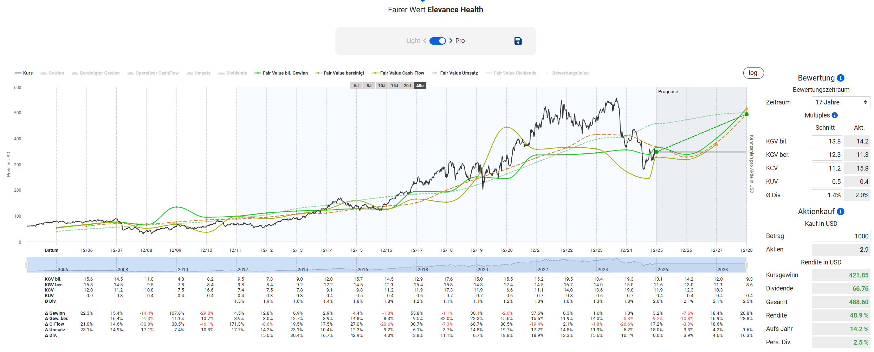Screen dimensions: 874x352
Task: Click the Multiples info icon
Action: (x=835, y=115)
